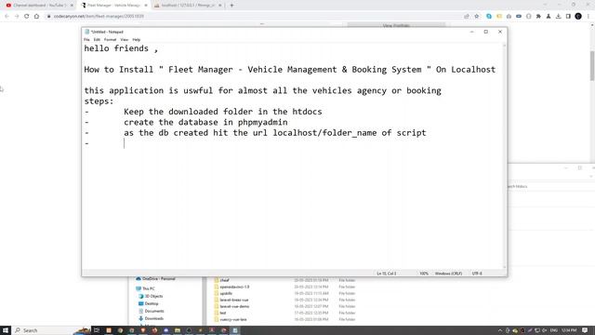Open 3D Objects in Explorer sidebar
595x335 pixels.
151,296
